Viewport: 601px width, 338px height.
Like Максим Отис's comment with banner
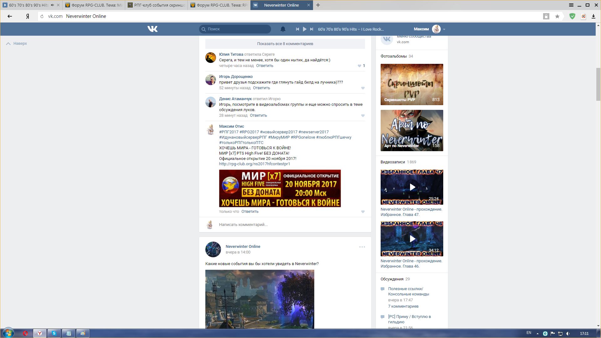[363, 212]
